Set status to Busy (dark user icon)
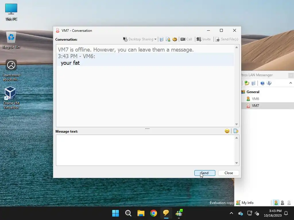This screenshot has height=220, width=294. tap(283, 203)
